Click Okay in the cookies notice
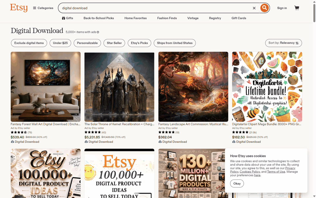 point(237,183)
